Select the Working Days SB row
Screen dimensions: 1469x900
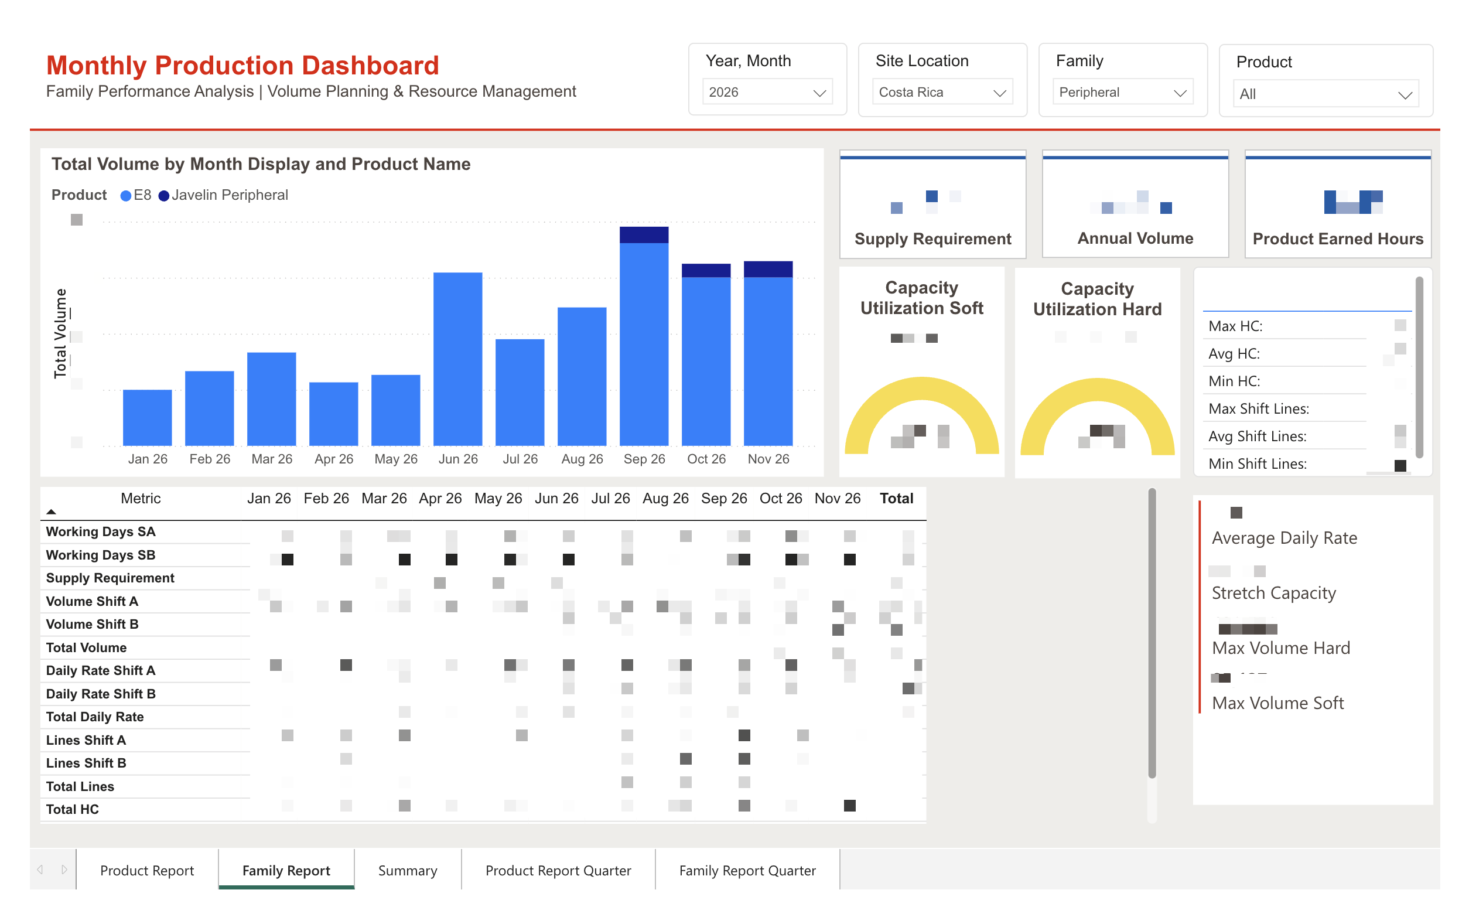pyautogui.click(x=483, y=555)
